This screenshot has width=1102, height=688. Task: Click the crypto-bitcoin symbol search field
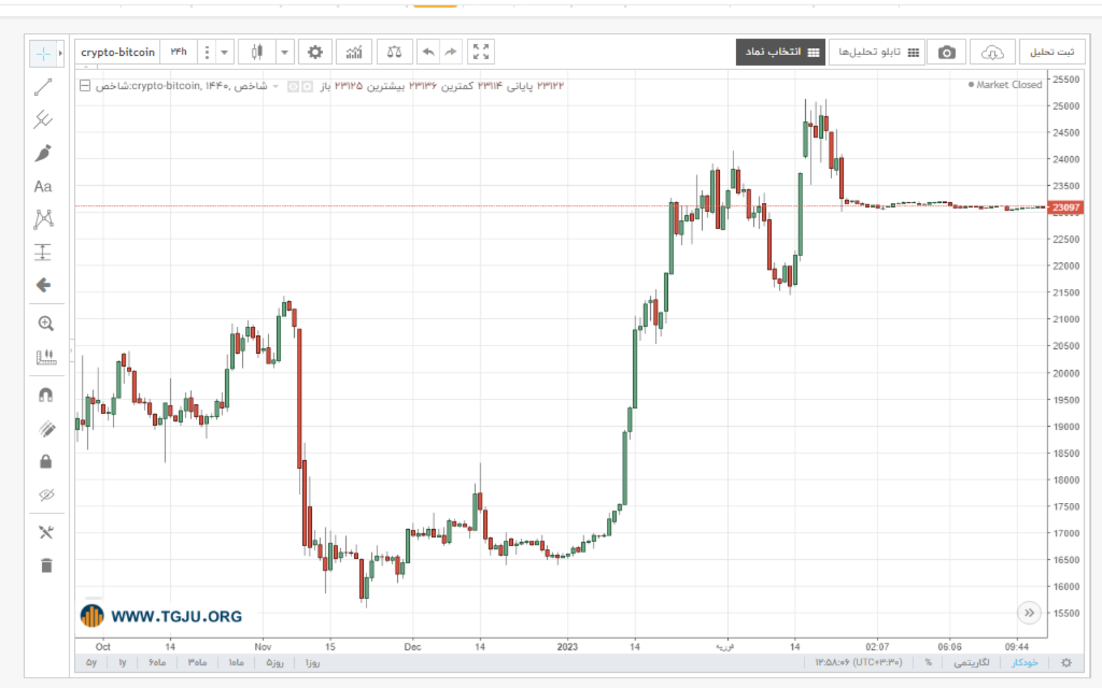(x=118, y=52)
